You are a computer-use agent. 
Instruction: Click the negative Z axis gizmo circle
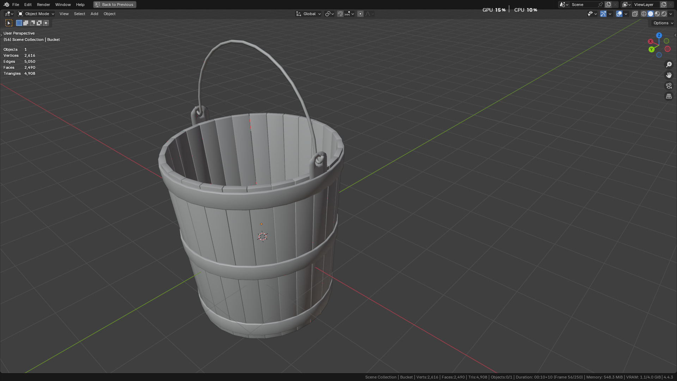click(659, 55)
